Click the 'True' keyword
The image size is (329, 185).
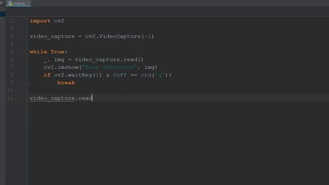tap(58, 51)
